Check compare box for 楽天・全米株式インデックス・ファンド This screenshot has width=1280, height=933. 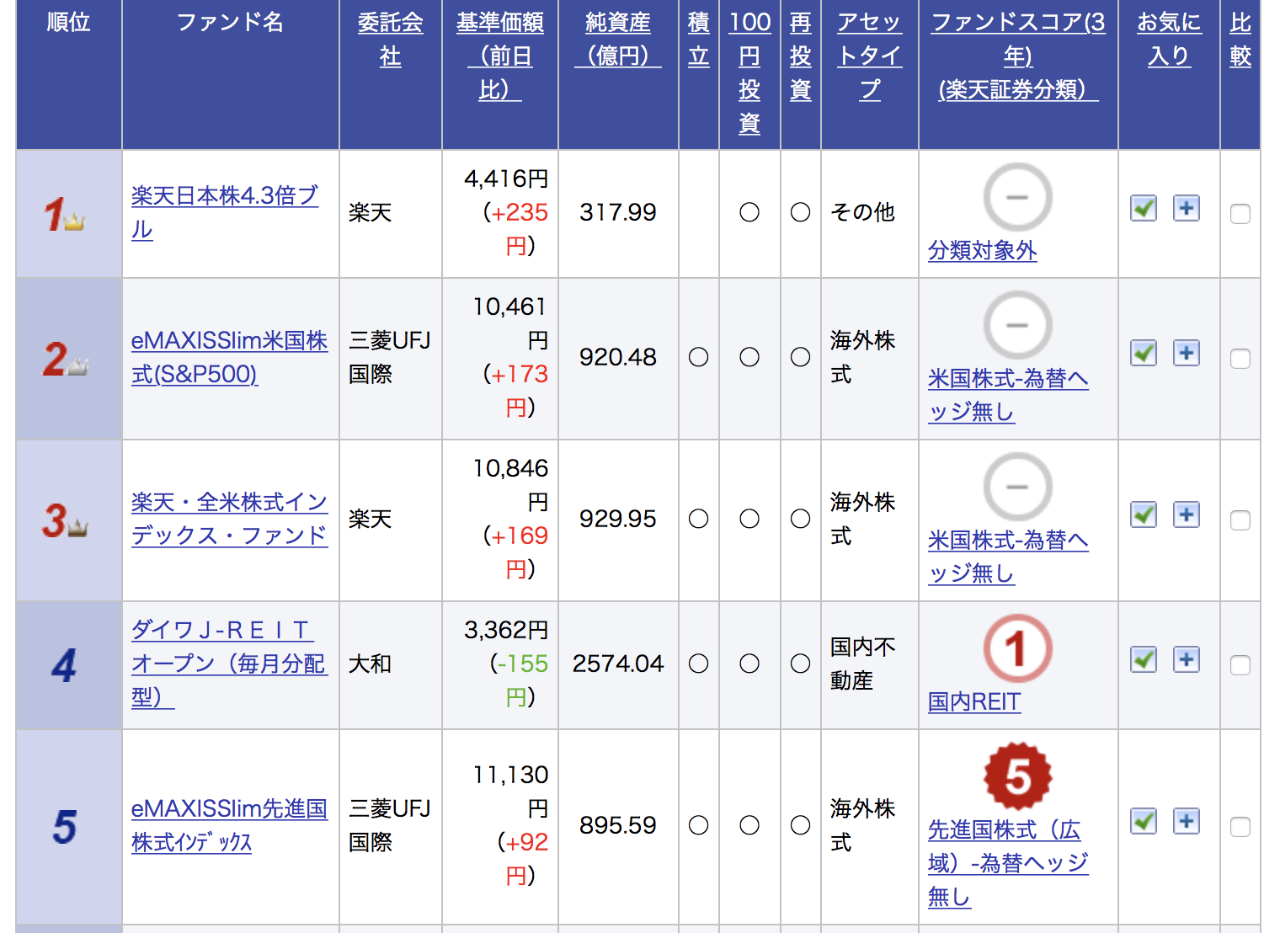tap(1240, 520)
